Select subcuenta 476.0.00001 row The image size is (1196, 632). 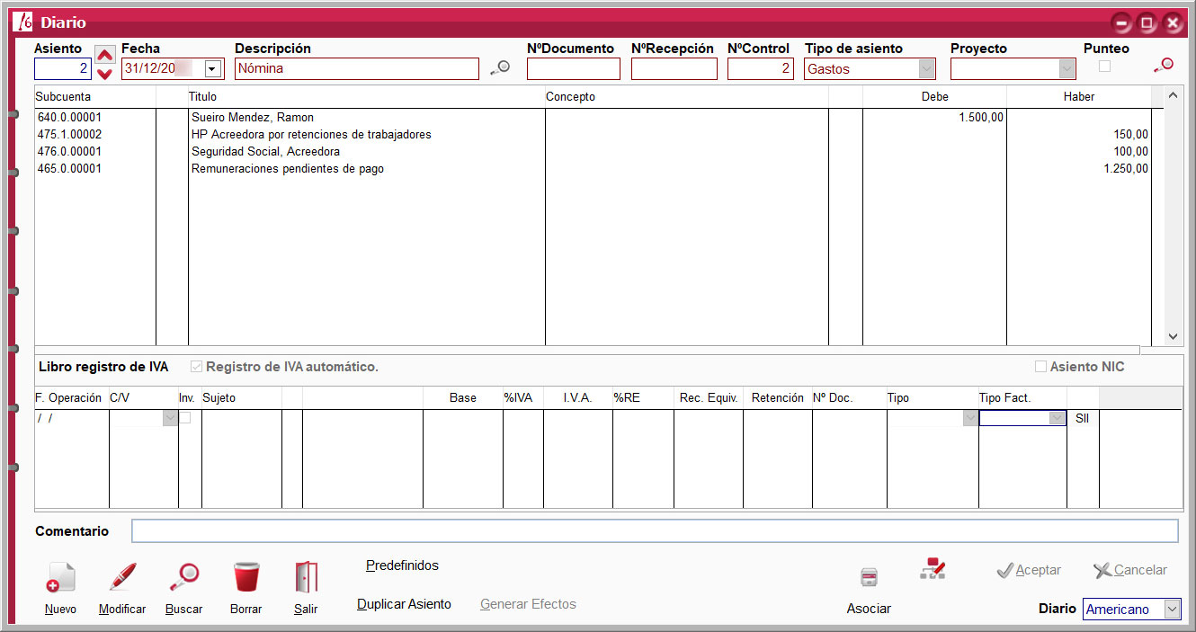69,152
